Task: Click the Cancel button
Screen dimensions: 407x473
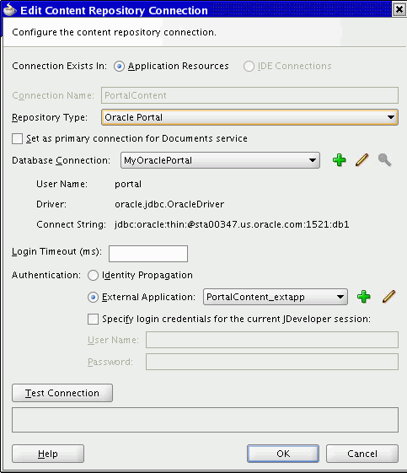Action: pyautogui.click(x=362, y=454)
